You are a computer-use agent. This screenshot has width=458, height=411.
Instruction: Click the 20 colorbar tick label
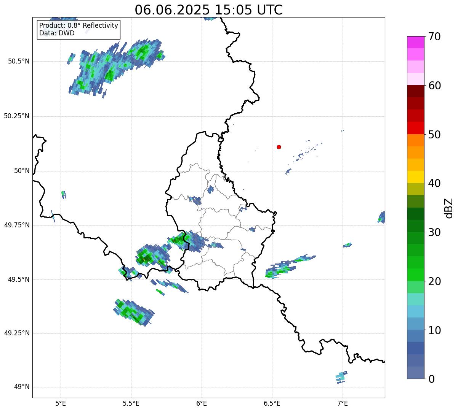tap(435, 281)
